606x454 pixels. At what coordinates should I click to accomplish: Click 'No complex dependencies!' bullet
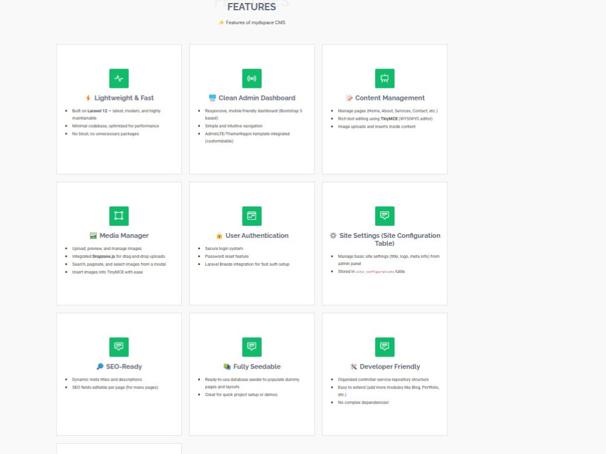point(363,403)
